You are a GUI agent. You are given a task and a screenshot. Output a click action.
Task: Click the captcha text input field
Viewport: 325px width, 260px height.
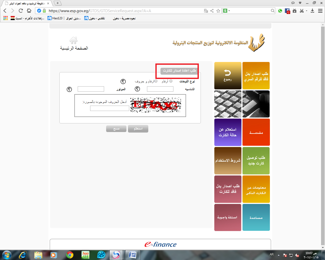coord(110,108)
